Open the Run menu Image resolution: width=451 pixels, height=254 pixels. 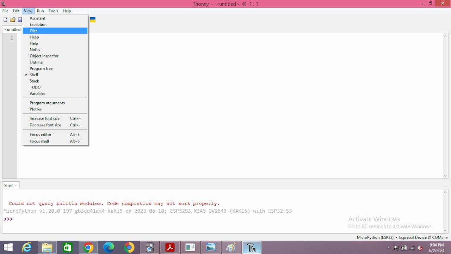pos(40,11)
